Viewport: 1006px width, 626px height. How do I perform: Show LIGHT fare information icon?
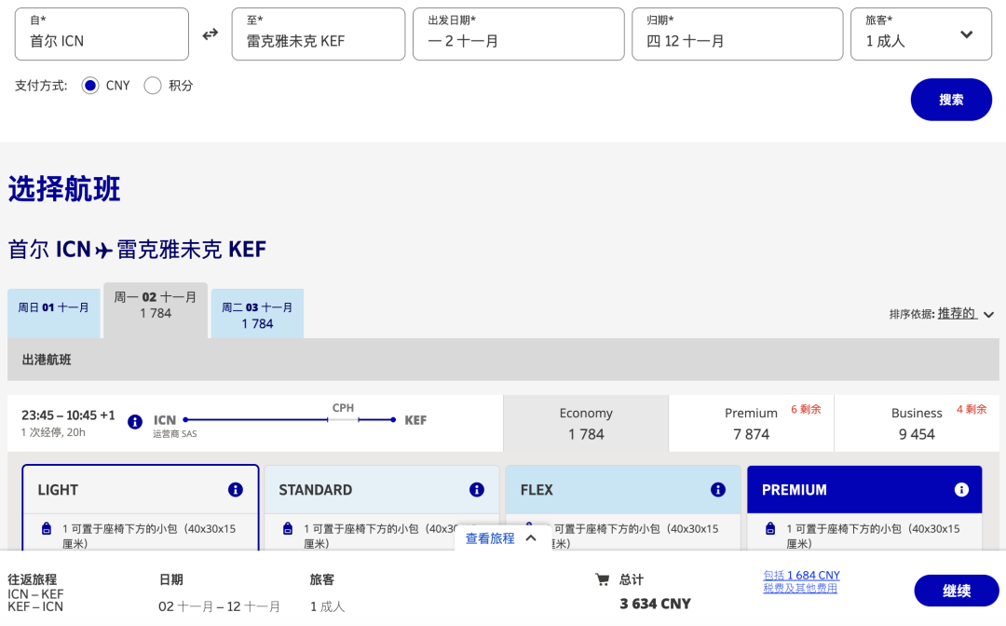click(x=236, y=490)
